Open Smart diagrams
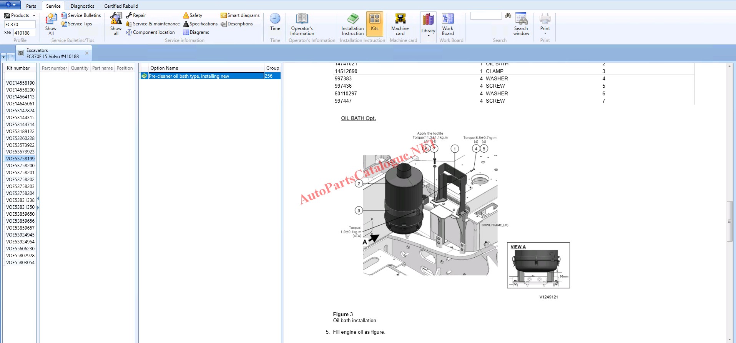This screenshot has width=736, height=343. click(240, 15)
